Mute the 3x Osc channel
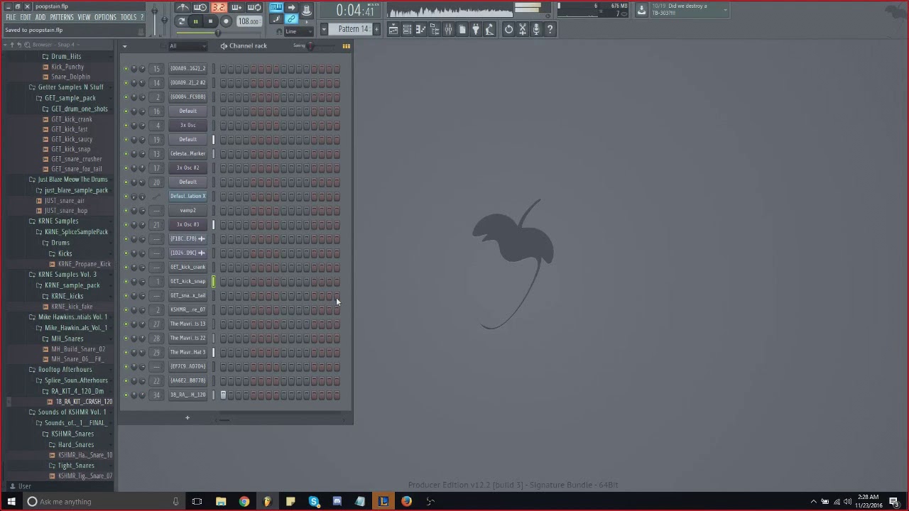 (126, 126)
